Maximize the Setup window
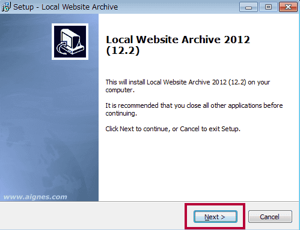300x230 pixels. tap(268, 7)
